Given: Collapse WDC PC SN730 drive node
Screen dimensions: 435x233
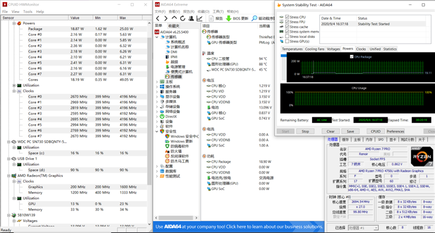Looking at the screenshot, I should [x=9, y=142].
